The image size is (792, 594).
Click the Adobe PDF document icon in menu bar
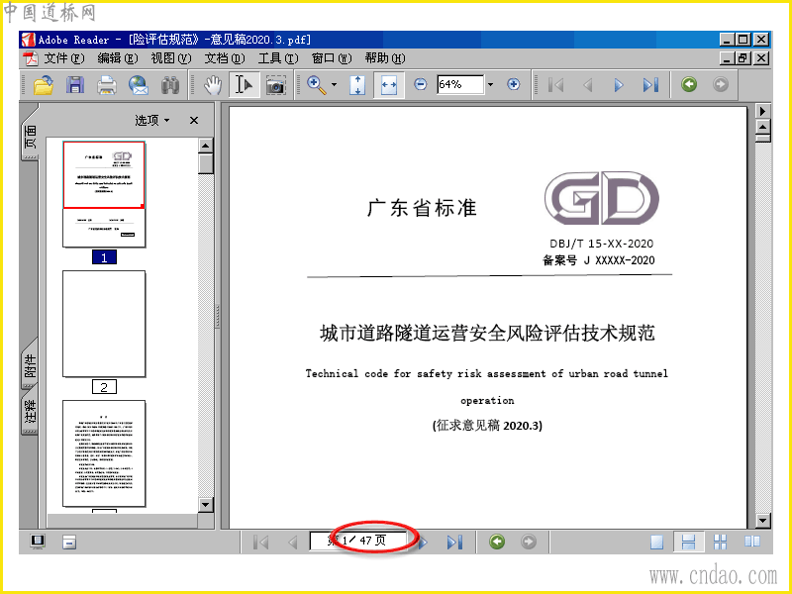32,58
